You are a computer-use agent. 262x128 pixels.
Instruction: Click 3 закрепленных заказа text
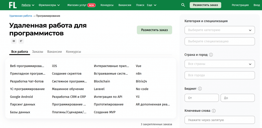coord(156,124)
